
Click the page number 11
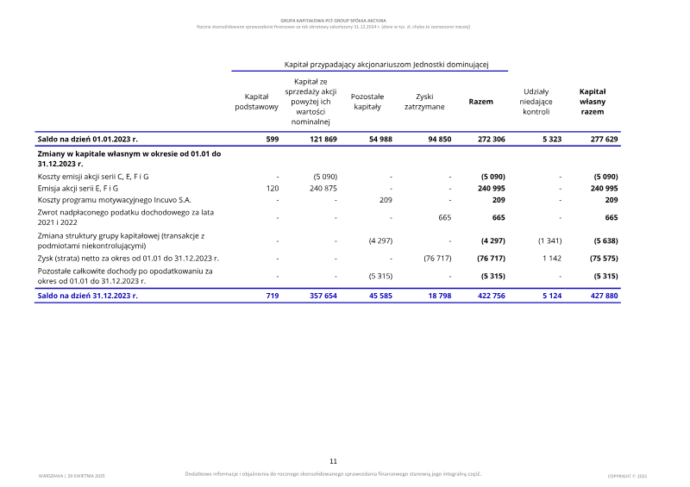pos(333,461)
